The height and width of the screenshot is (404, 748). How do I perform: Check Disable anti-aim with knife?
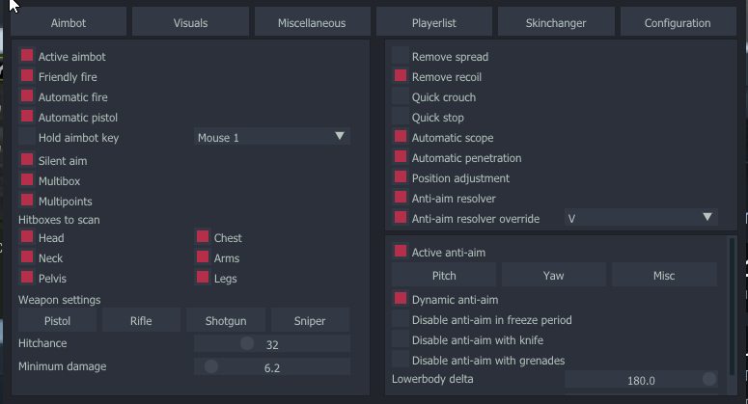click(x=401, y=339)
